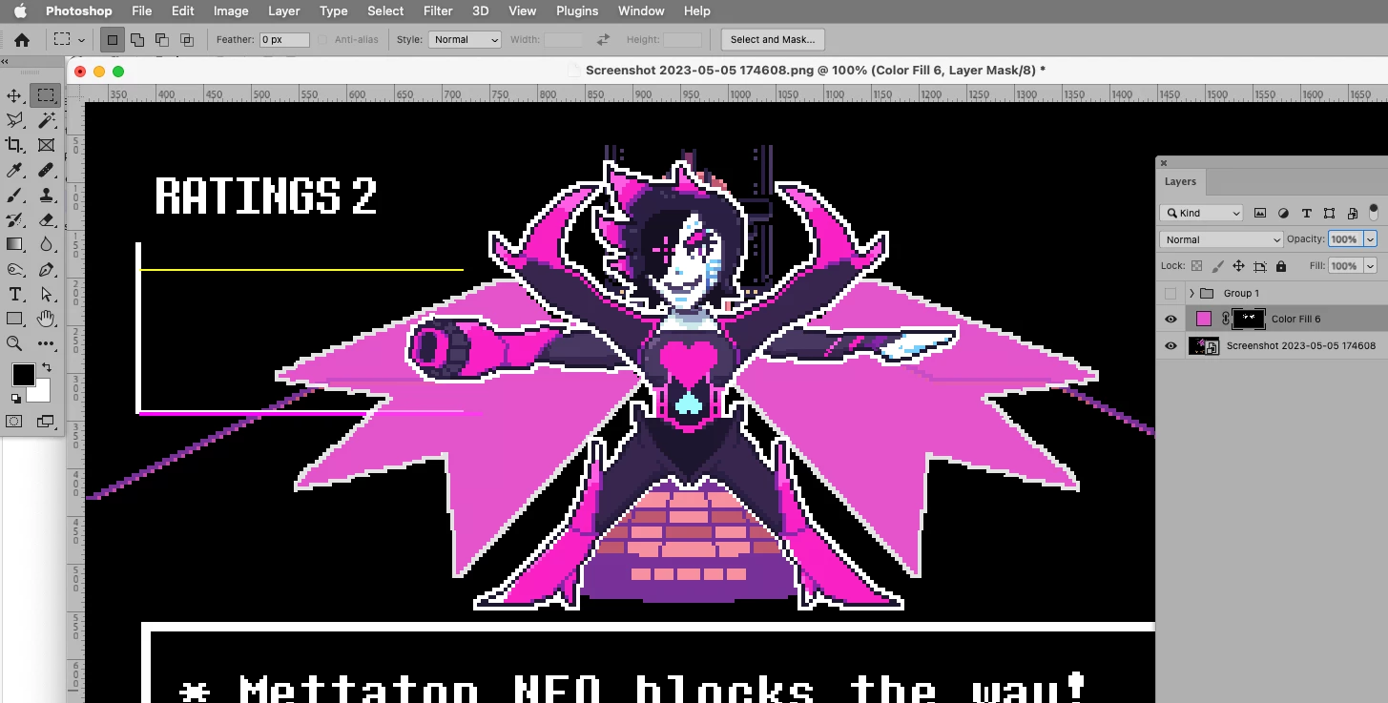Select the Horizontal Type tool
The image size is (1388, 703).
coord(14,294)
